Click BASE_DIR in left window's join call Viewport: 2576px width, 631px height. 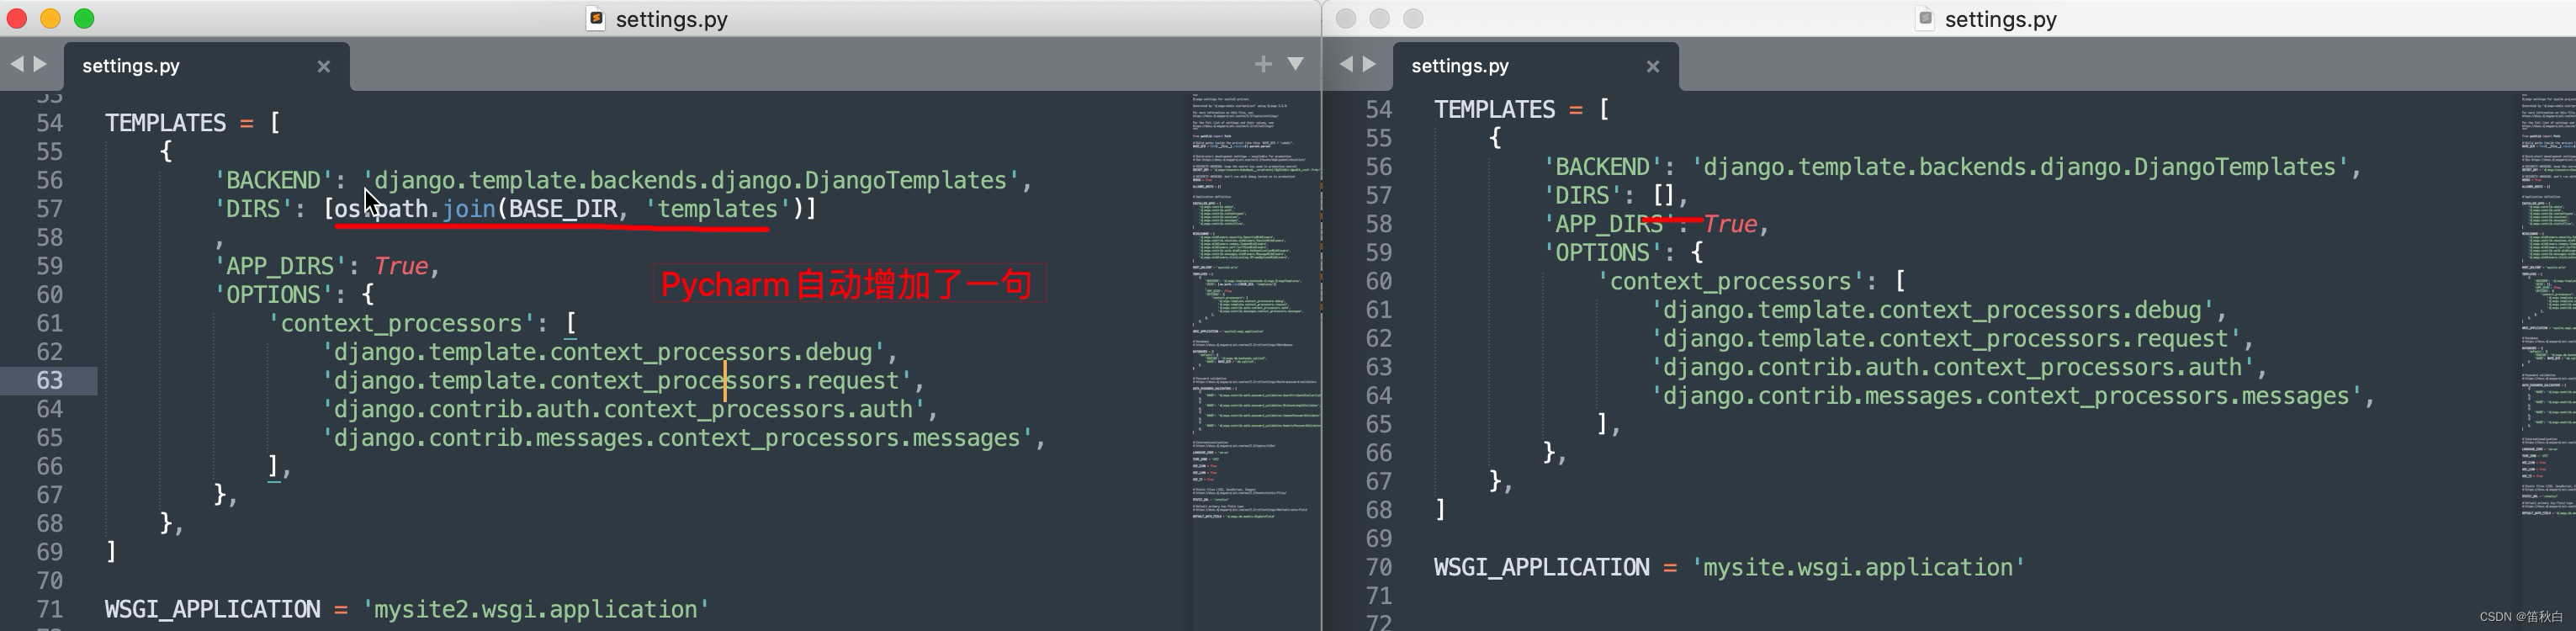(563, 209)
